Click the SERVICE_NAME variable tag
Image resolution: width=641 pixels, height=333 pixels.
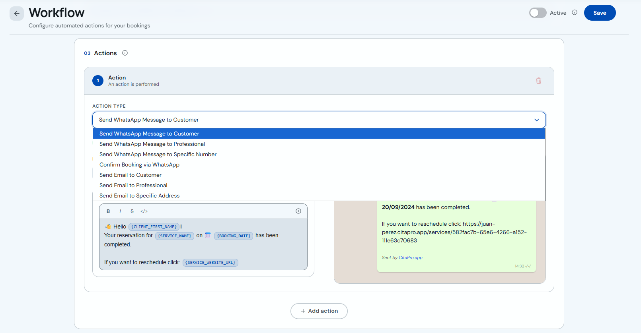[x=174, y=236]
